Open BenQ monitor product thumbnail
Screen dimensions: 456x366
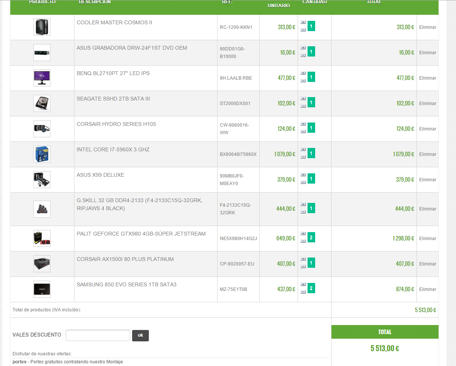42,78
